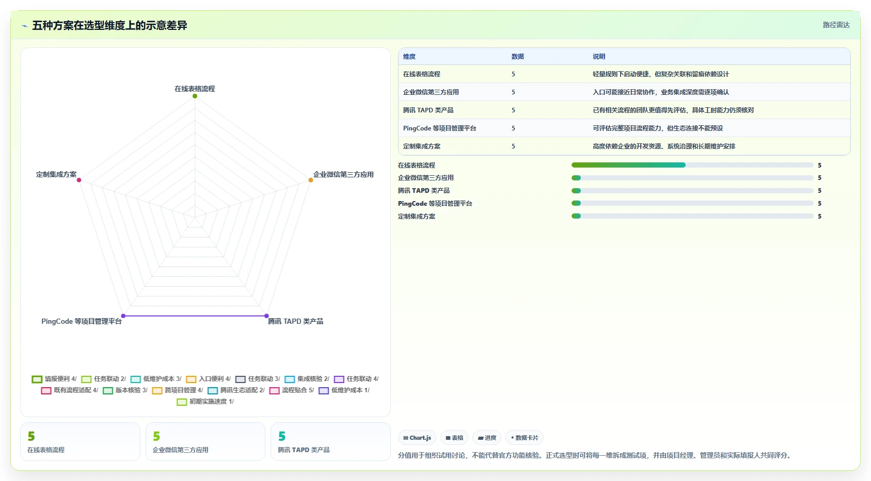The image size is (871, 481).
Task: Click the orange radar point at 企业微信第三方应用
Action: 311,180
